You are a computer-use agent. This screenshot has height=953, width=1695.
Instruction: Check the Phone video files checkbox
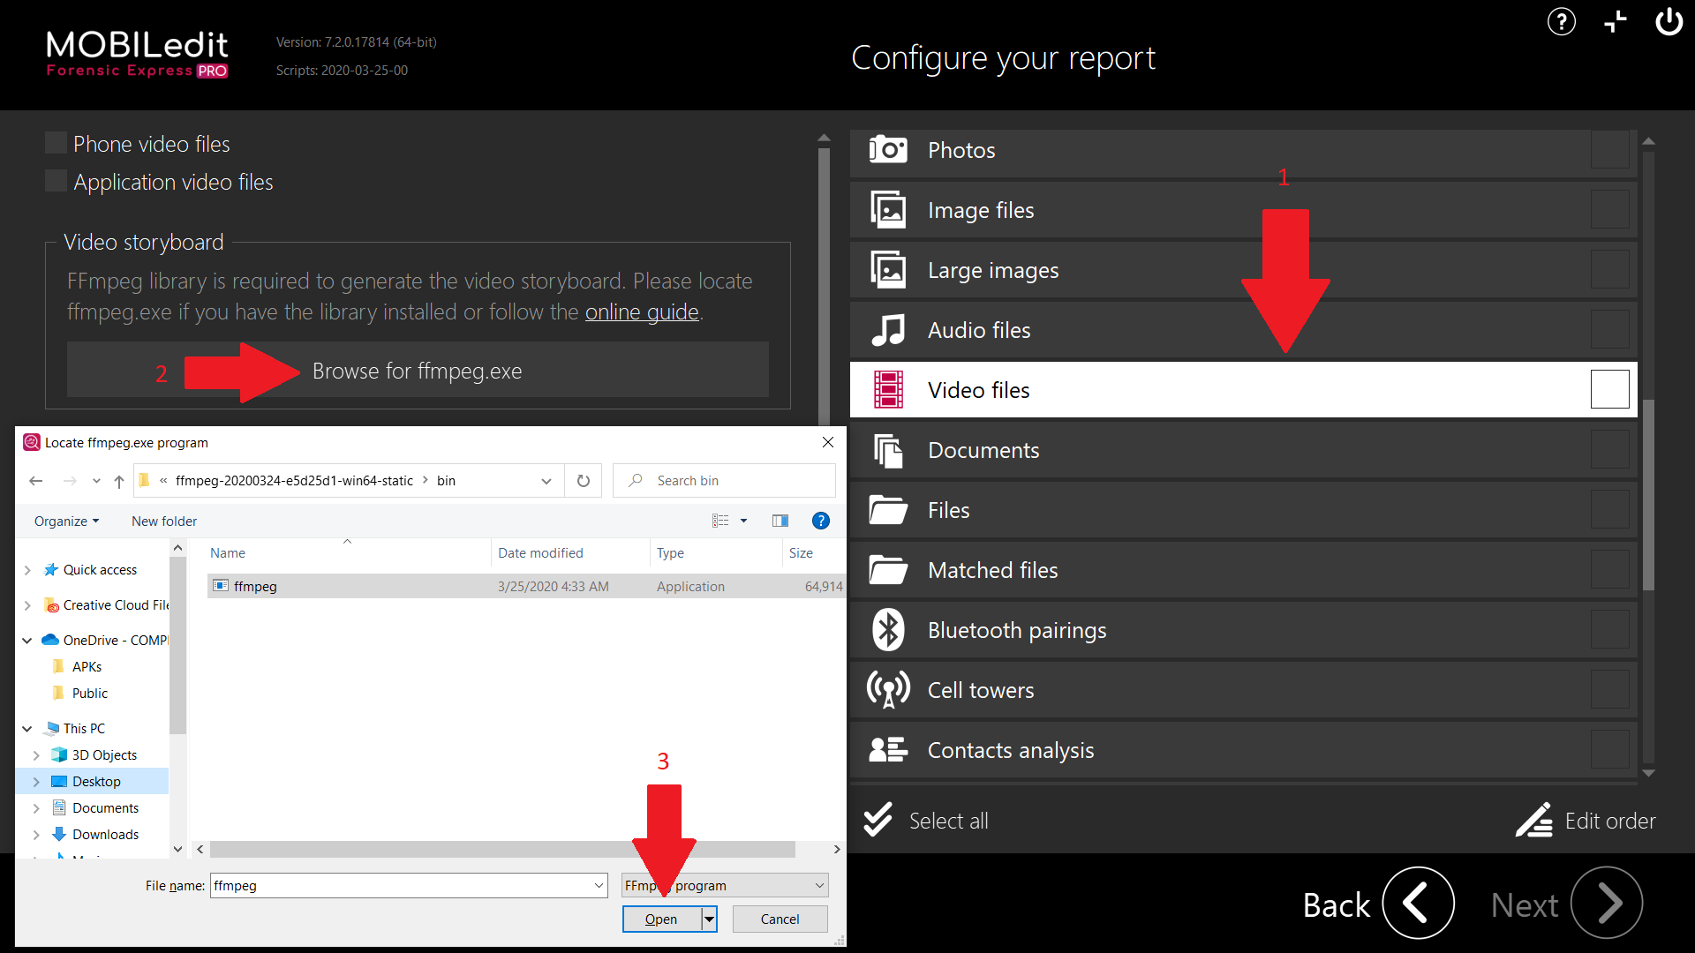pyautogui.click(x=56, y=143)
